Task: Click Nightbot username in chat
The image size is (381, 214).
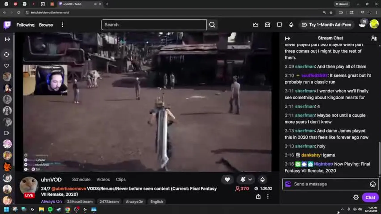Action: pos(323,164)
